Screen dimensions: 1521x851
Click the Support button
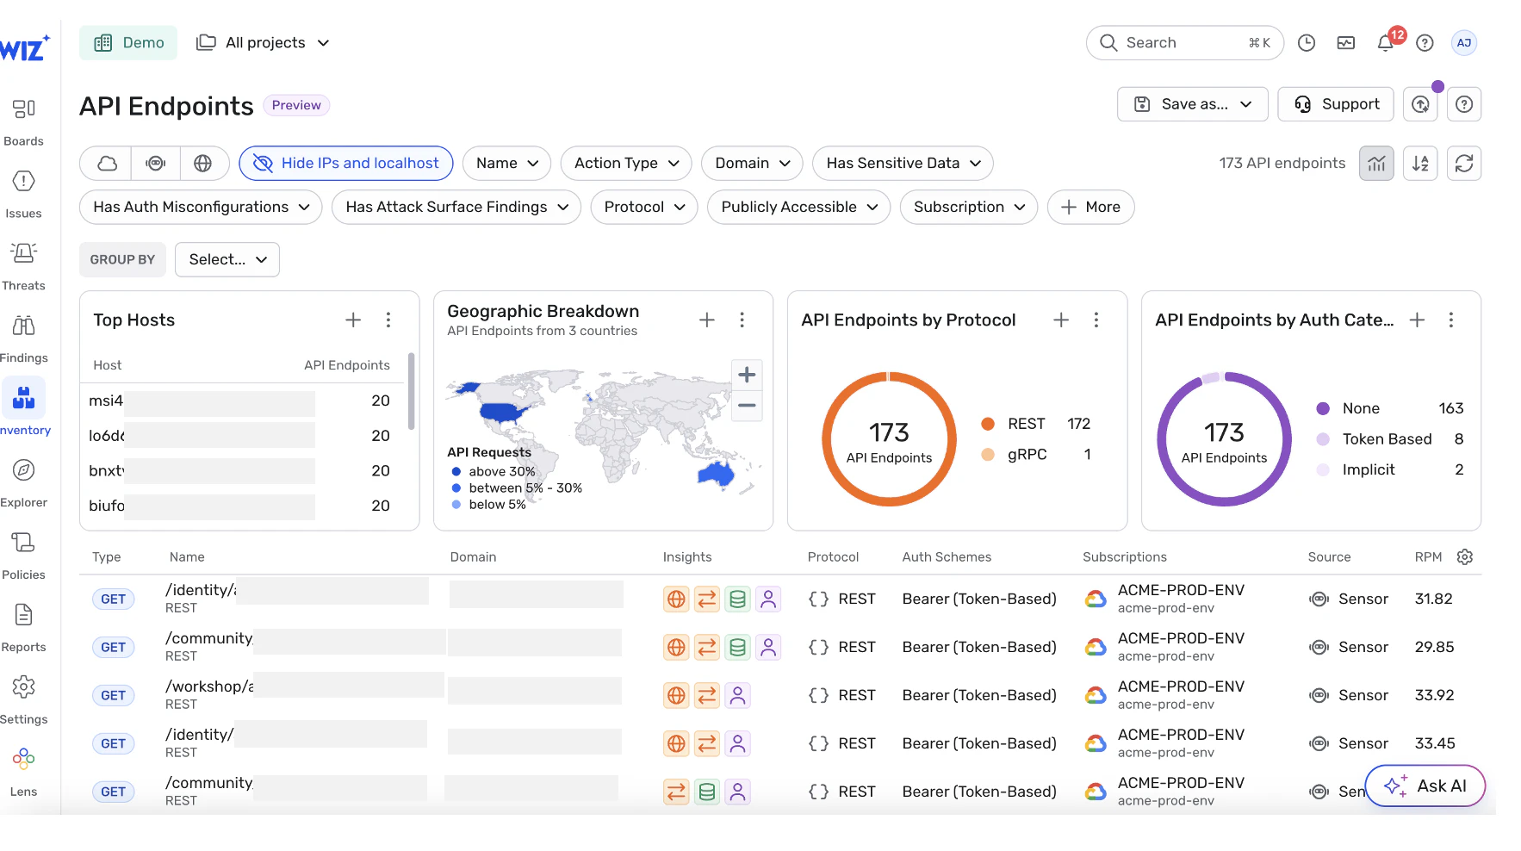pos(1335,104)
